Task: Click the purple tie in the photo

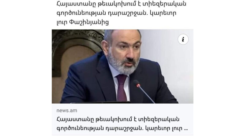Action: [122, 87]
